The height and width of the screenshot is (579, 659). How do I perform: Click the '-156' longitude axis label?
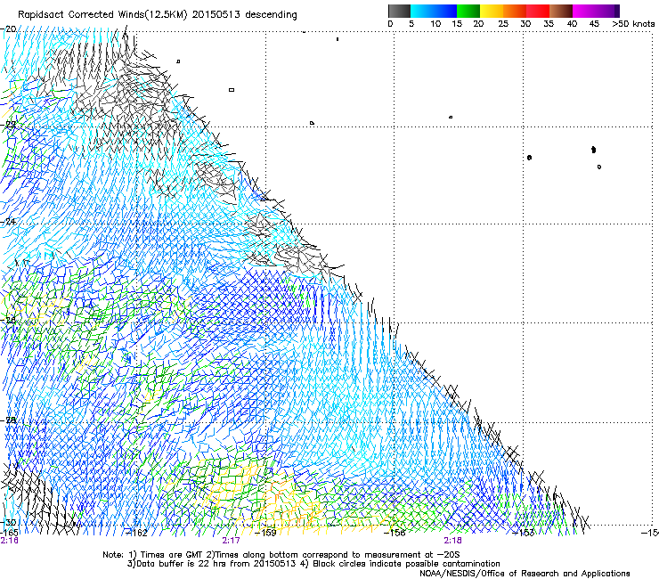[395, 533]
